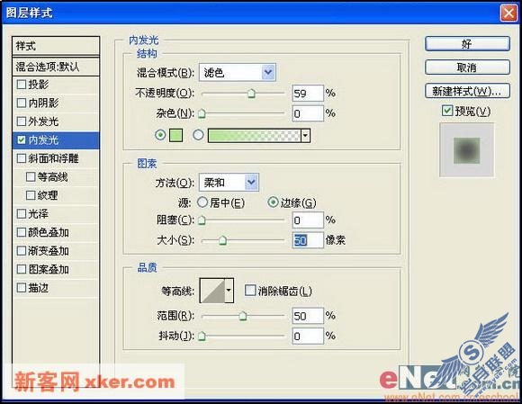The height and width of the screenshot is (404, 522).
Task: Enable the 投影 drop shadow checkbox
Action: 22,85
